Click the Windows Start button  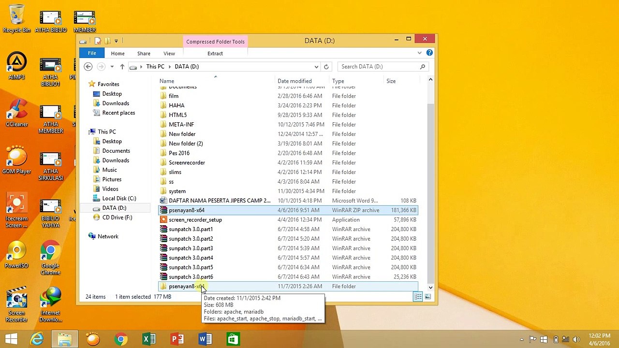coord(12,339)
